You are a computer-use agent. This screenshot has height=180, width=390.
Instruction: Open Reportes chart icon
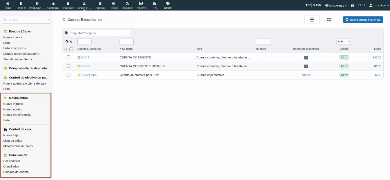pyautogui.click(x=141, y=4)
